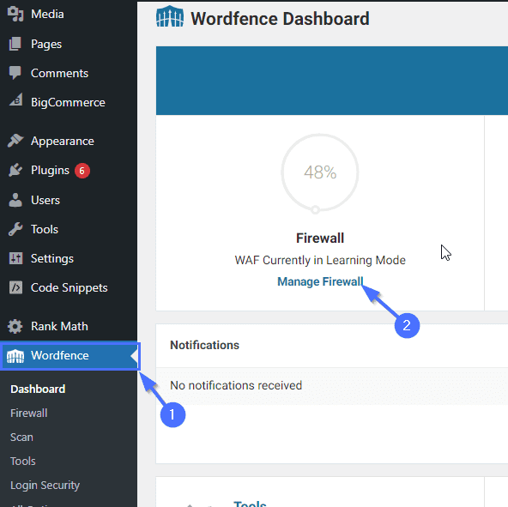The width and height of the screenshot is (508, 507).
Task: Click the Notifications heading
Action: pos(204,345)
